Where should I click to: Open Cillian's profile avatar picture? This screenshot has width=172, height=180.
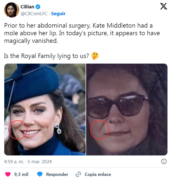click(12, 10)
